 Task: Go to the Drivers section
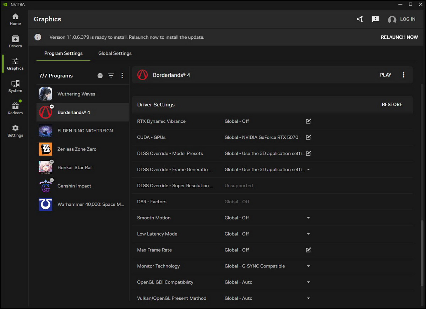coord(15,42)
